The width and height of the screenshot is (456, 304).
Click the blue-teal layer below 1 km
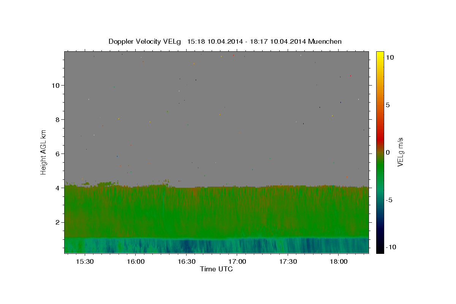click(x=217, y=245)
